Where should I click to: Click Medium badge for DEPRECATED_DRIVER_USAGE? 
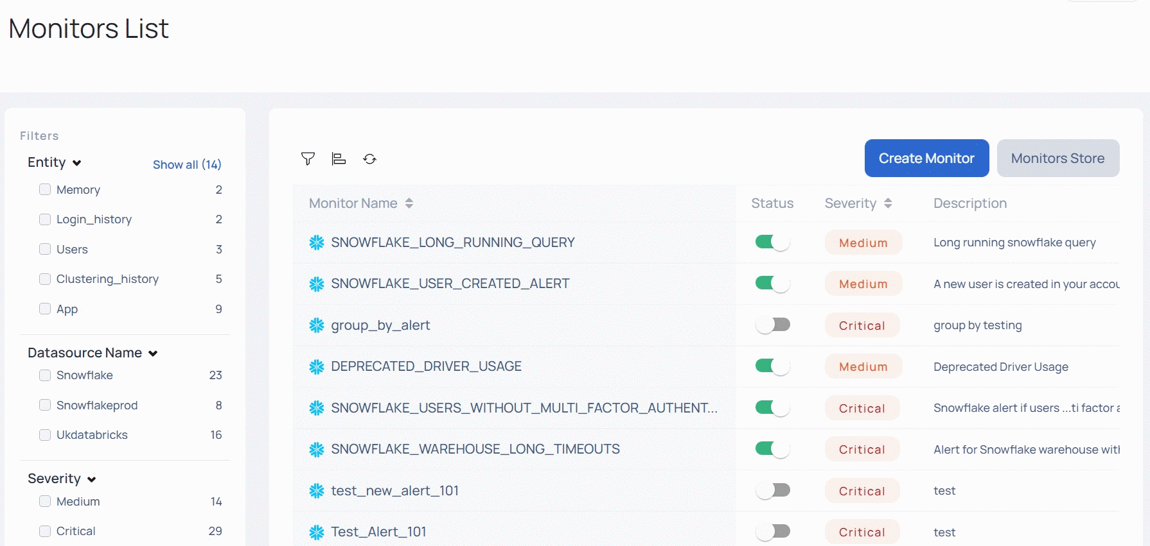coord(863,366)
